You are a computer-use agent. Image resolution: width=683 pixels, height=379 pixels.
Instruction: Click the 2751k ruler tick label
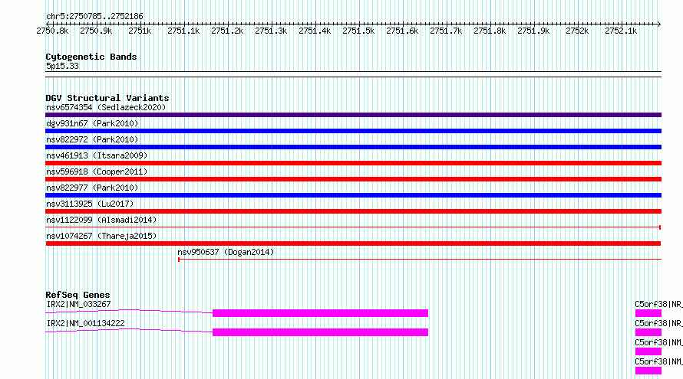[x=140, y=31]
